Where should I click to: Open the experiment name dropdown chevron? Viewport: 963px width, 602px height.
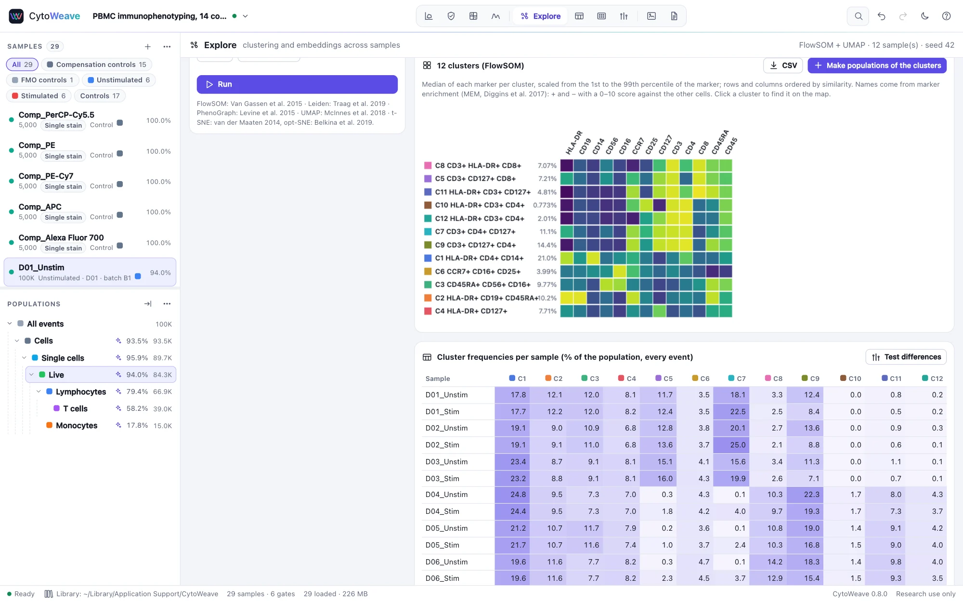(245, 16)
